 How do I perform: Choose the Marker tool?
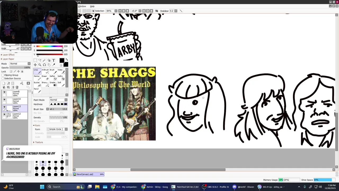tap(37, 78)
